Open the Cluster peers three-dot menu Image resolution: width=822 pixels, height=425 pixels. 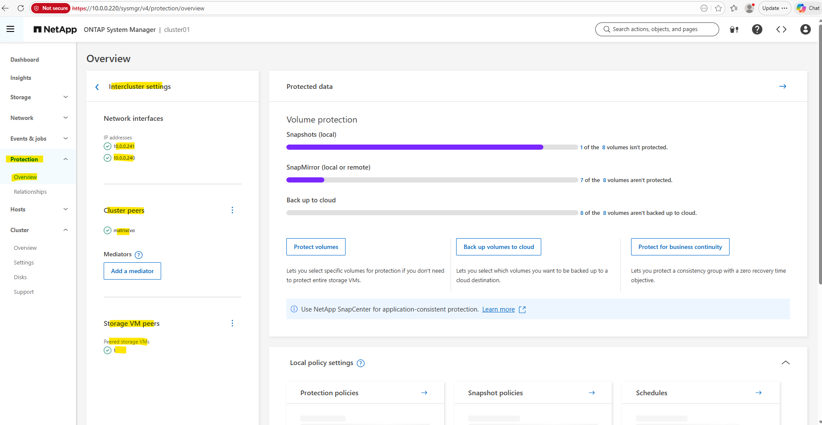tap(232, 210)
